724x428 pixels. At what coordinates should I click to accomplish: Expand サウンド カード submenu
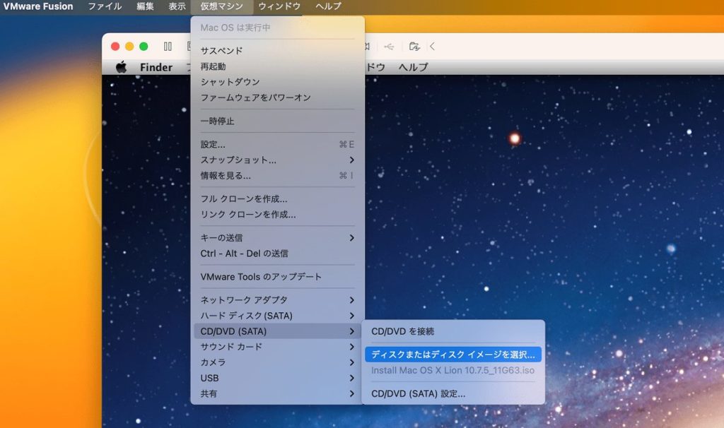[x=277, y=347]
